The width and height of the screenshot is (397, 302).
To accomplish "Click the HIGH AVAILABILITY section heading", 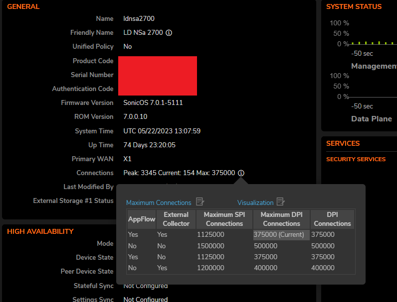I will pyautogui.click(x=40, y=231).
